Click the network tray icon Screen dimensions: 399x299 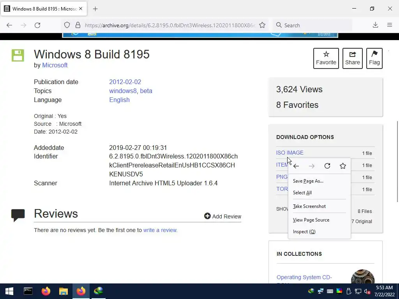tap(358, 291)
